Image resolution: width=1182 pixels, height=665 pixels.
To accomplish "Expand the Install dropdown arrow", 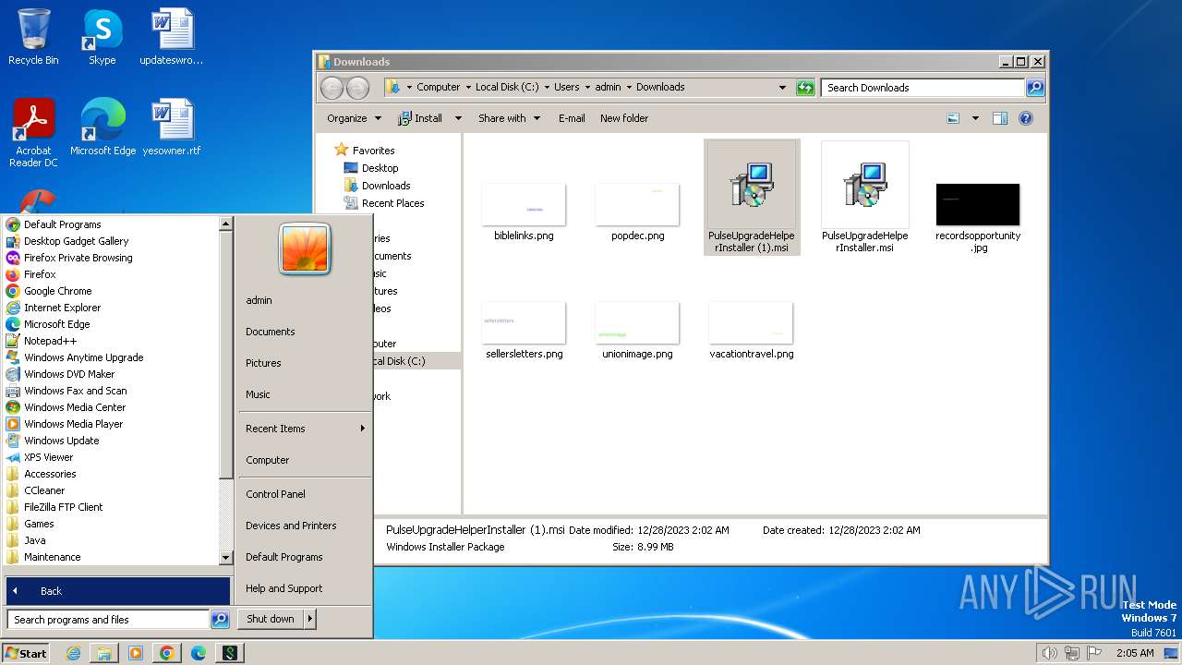I will pos(458,118).
